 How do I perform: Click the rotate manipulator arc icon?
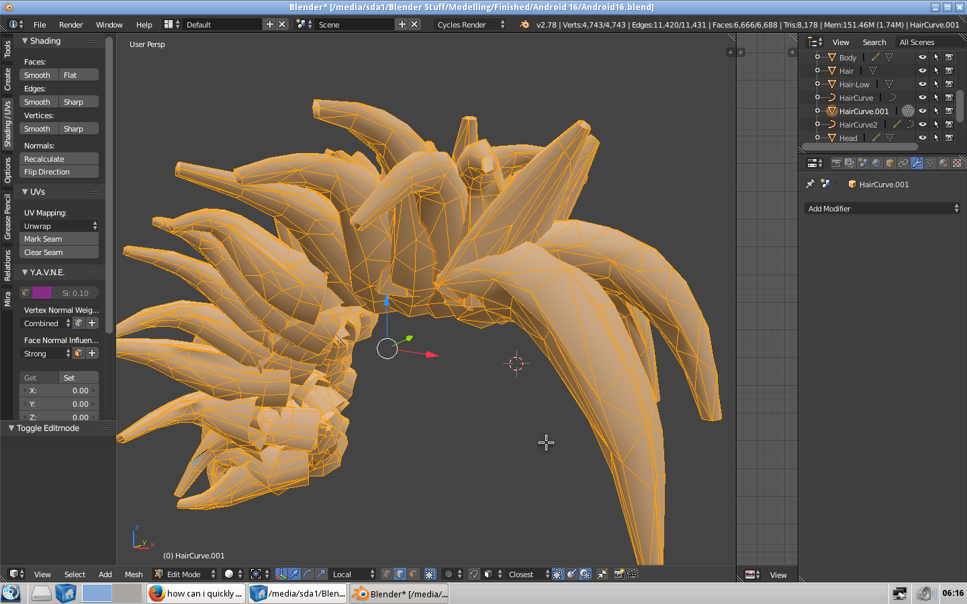[308, 574]
